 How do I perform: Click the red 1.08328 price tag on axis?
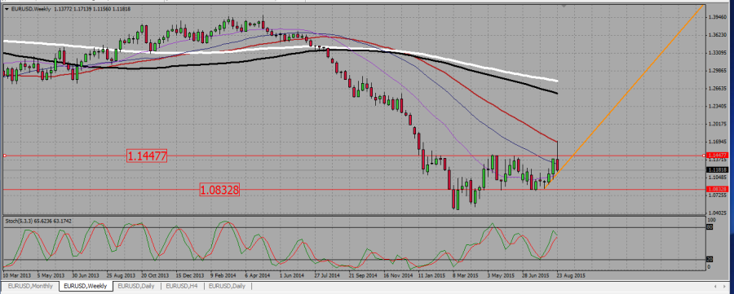716,189
